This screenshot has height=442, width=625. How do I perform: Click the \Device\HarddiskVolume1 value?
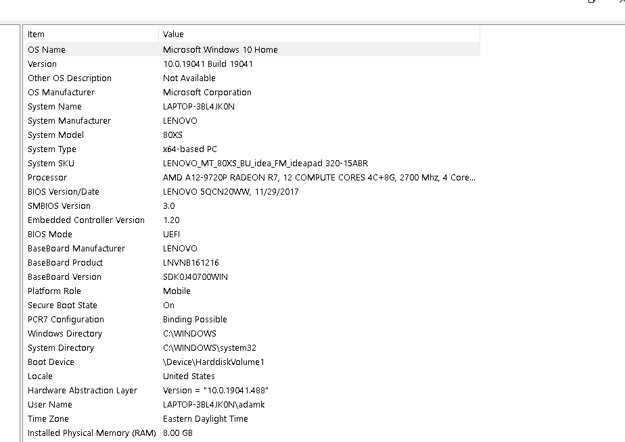click(214, 362)
